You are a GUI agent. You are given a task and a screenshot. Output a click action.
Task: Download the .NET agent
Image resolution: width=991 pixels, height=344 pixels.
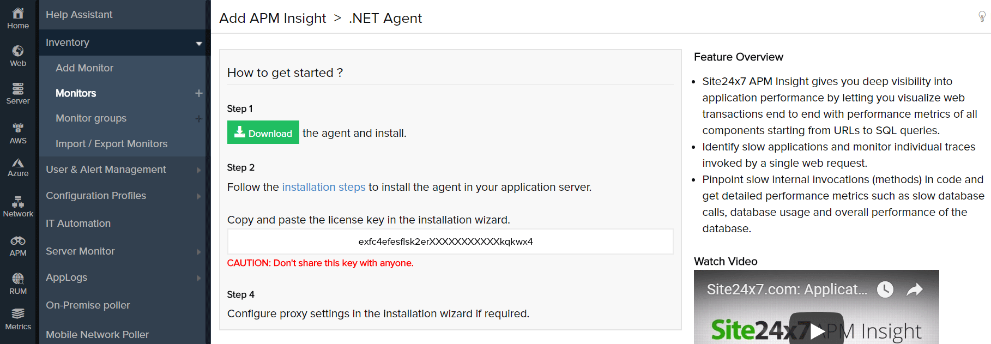point(263,132)
